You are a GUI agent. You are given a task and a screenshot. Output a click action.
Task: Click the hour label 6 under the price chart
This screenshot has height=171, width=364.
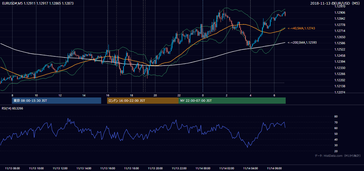pyautogui.click(x=274, y=95)
